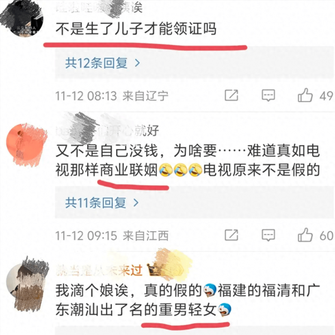
Task: Expand 共11条回复 replies
Action: point(102,203)
